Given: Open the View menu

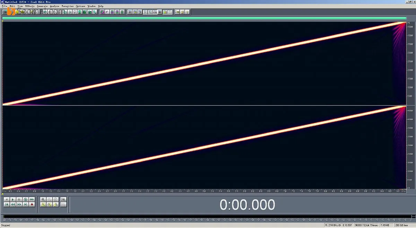Looking at the screenshot, I should pos(20,6).
